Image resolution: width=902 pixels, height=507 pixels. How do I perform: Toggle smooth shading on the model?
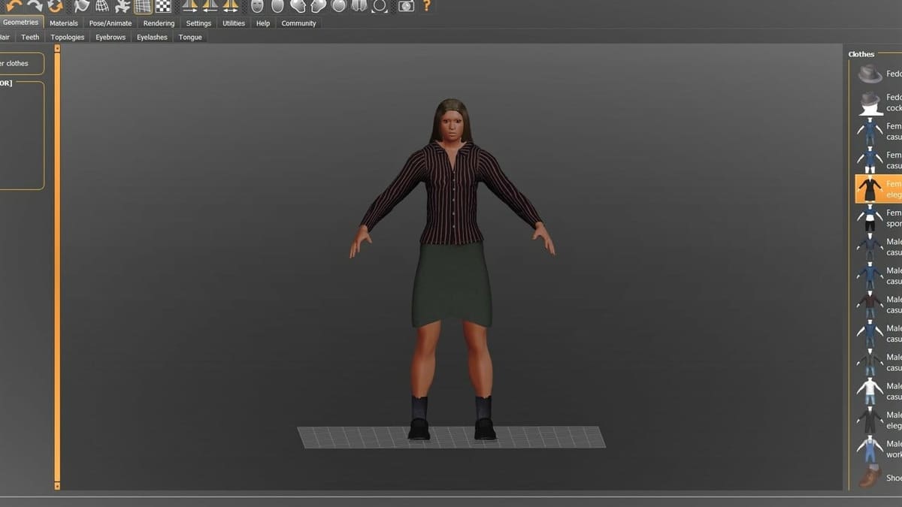82,6
